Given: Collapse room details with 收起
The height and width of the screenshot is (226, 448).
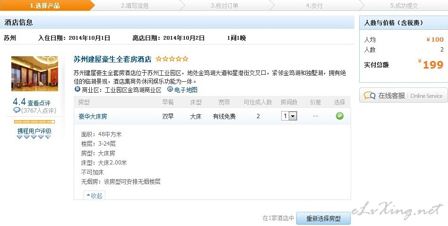Looking at the screenshot, I should [x=95, y=195].
